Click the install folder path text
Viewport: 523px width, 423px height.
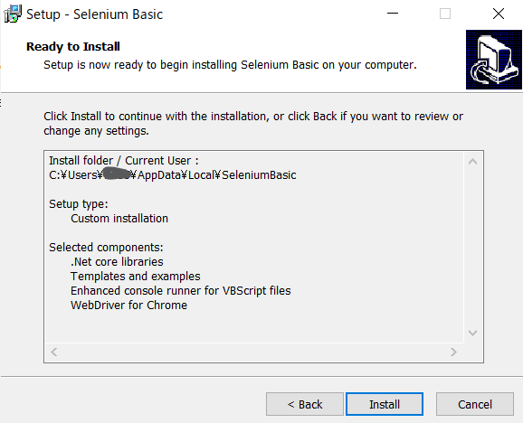[173, 175]
